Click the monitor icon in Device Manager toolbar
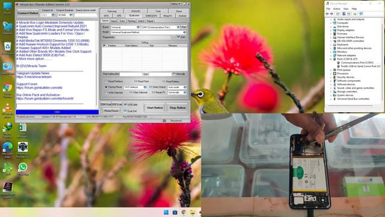The height and width of the screenshot is (217, 385). pos(361,14)
